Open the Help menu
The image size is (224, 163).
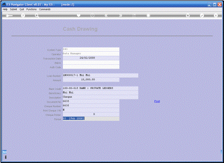5,9
